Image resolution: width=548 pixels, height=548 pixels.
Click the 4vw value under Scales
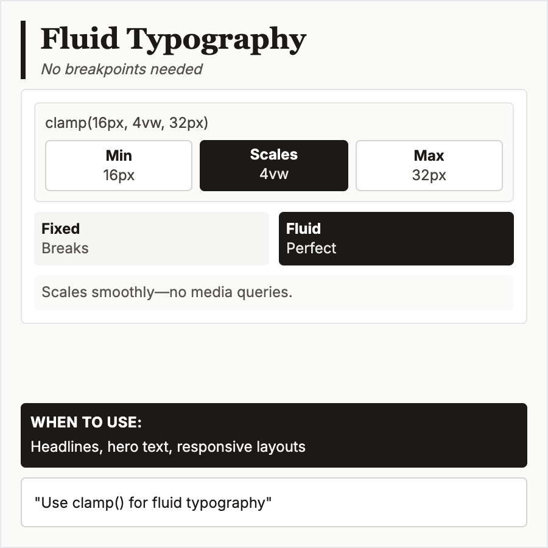pos(273,174)
